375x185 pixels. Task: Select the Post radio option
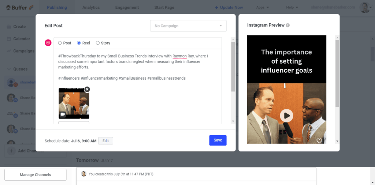[60, 43]
